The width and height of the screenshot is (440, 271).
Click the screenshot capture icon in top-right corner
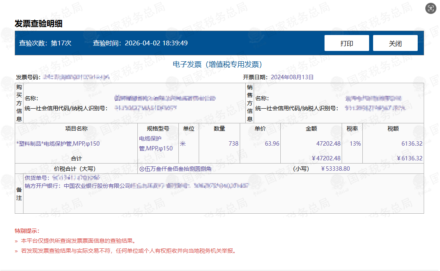(430, 8)
